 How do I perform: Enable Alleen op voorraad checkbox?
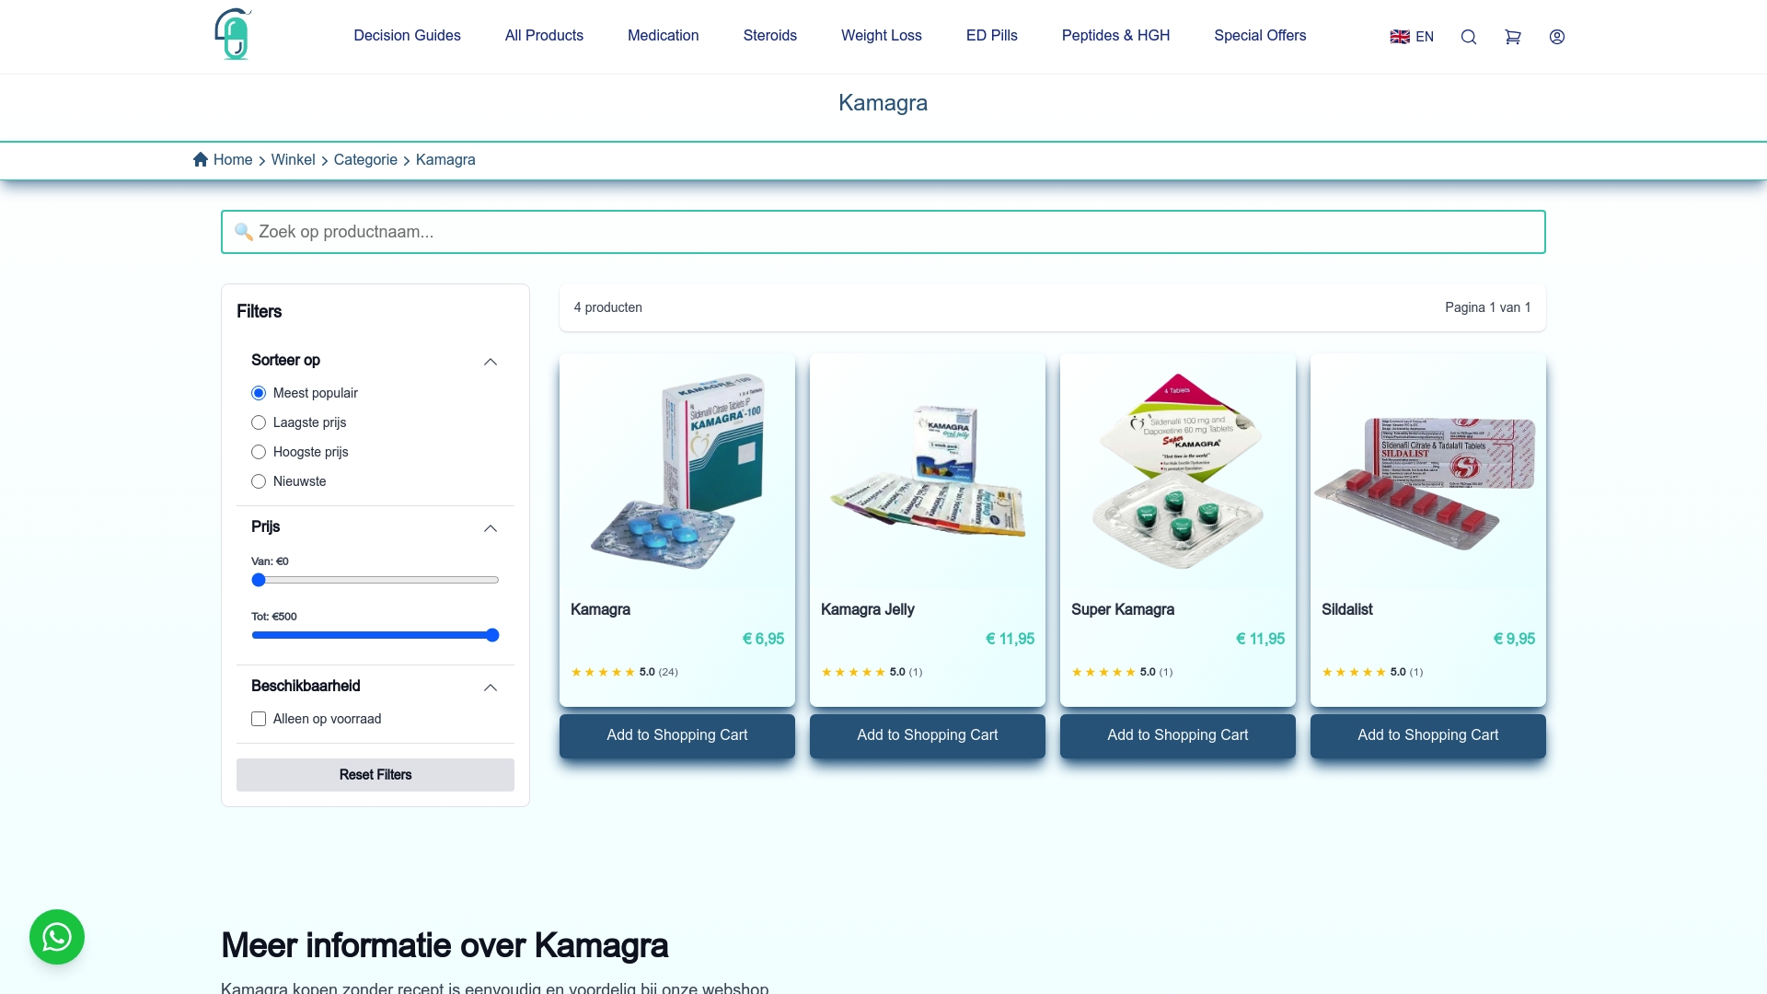pyautogui.click(x=259, y=719)
